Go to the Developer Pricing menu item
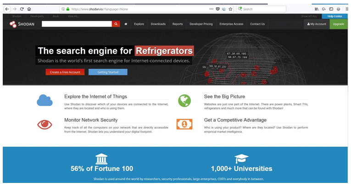The image size is (351, 188). click(x=201, y=24)
